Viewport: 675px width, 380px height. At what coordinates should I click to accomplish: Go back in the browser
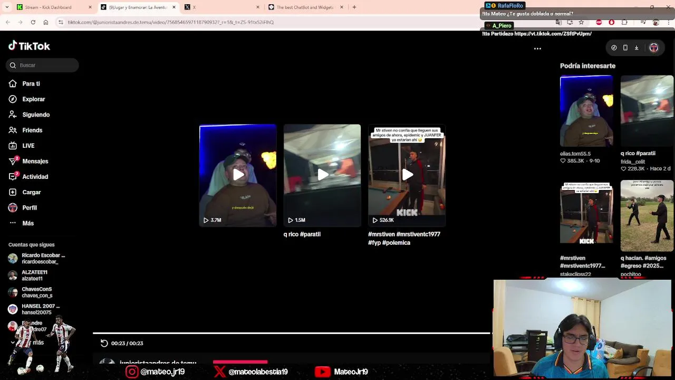click(x=8, y=22)
